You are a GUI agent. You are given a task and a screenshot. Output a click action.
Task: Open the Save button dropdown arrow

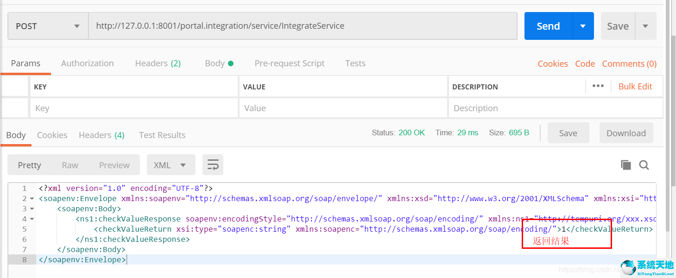645,26
